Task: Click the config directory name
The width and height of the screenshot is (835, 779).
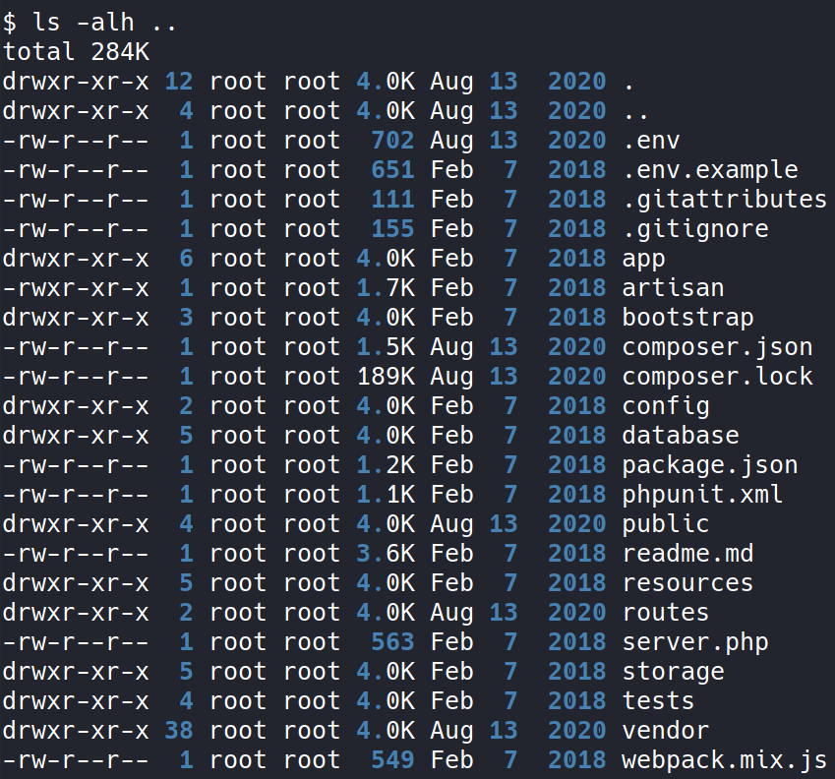Action: tap(666, 406)
